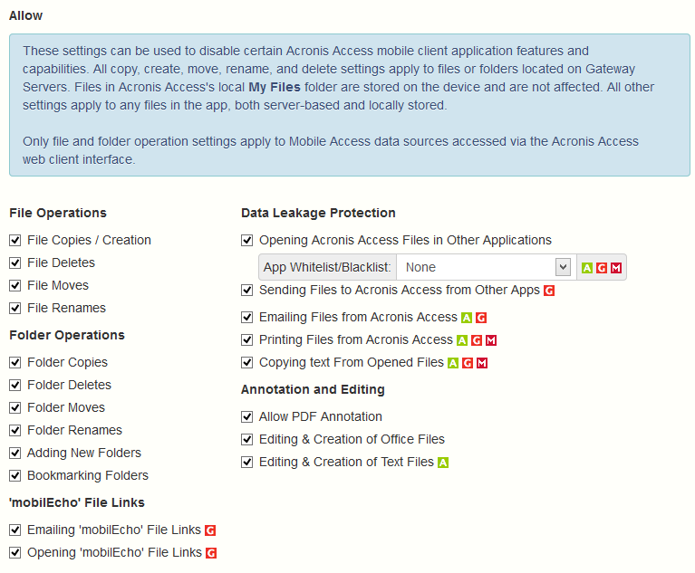Screen dimensions: 695x573
Task: Click M badge after Copying text From Opened Files
Action: [482, 363]
